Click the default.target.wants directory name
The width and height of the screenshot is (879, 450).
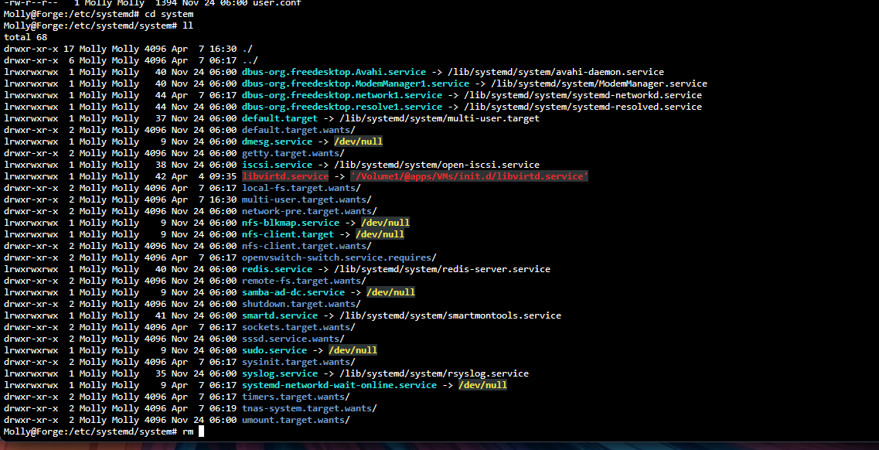pos(296,130)
